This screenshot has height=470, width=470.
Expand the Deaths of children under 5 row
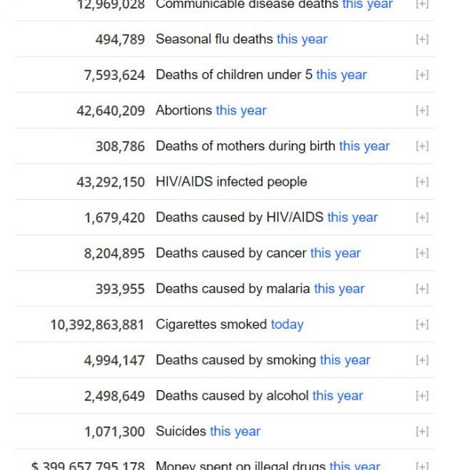click(421, 75)
